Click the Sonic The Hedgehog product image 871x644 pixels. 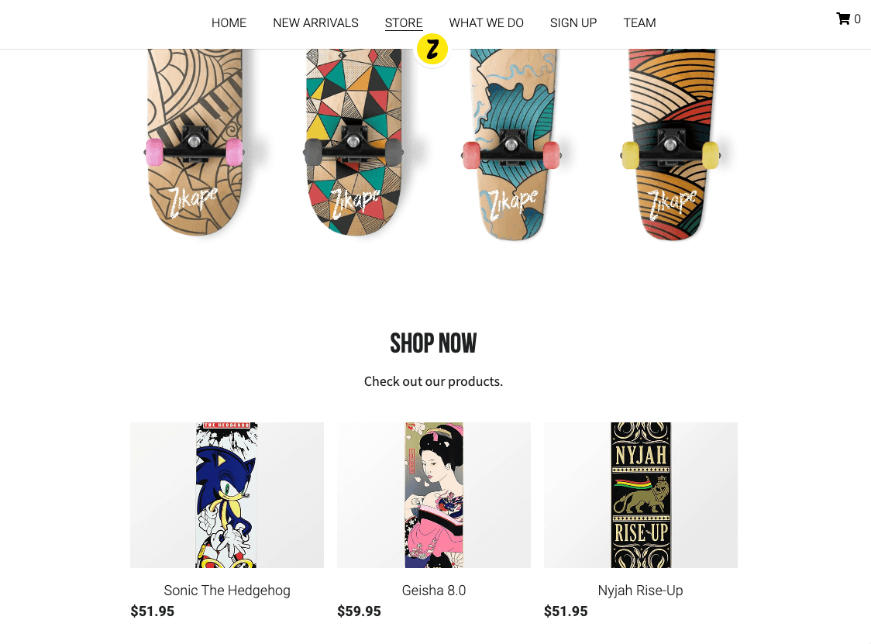226,495
